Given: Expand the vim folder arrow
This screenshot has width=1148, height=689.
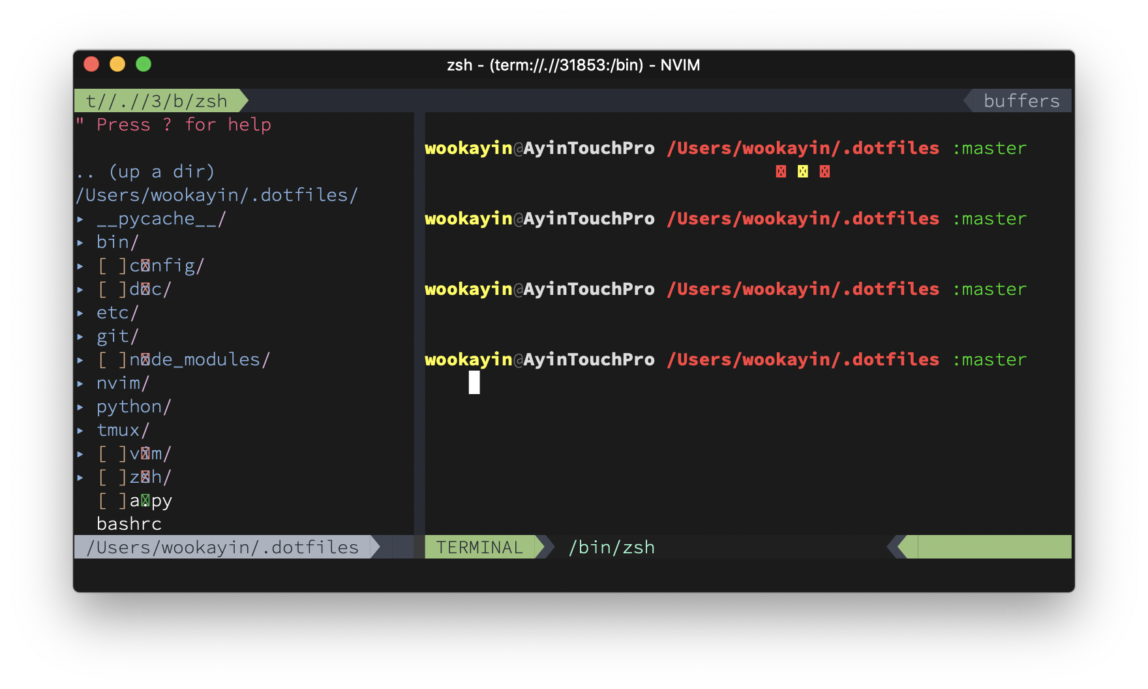Looking at the screenshot, I should (80, 454).
